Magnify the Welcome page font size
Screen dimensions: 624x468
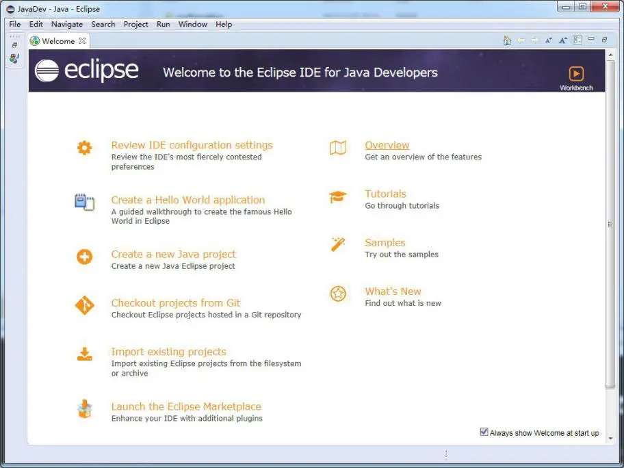562,40
